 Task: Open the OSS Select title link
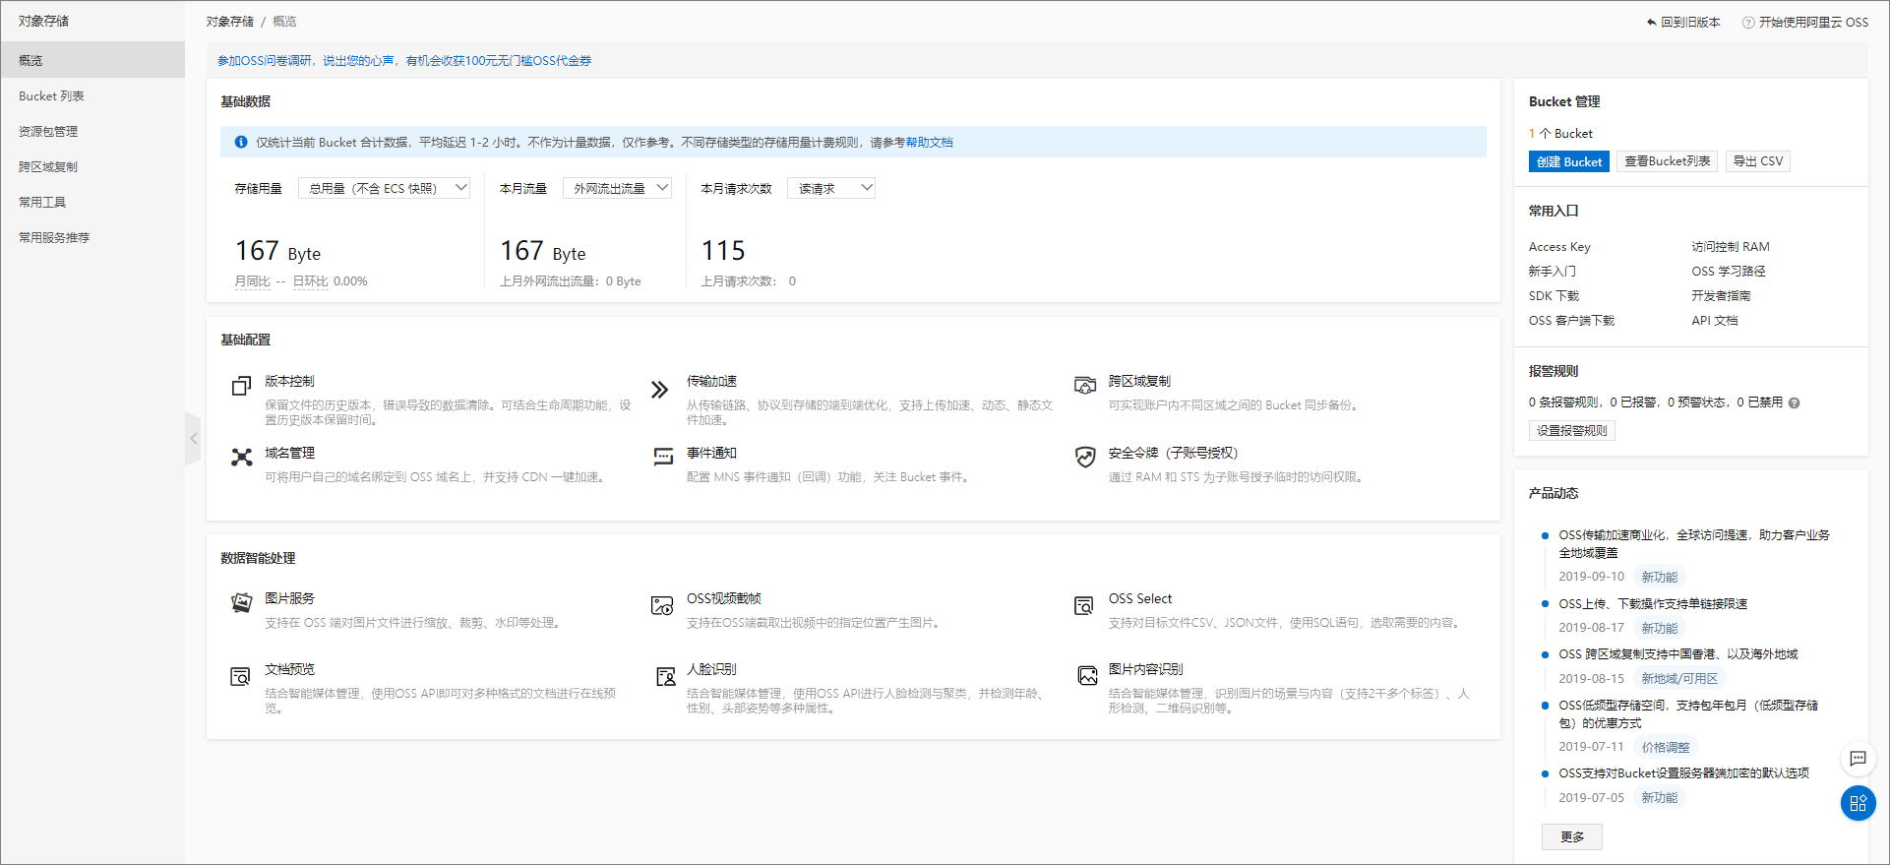(1140, 598)
